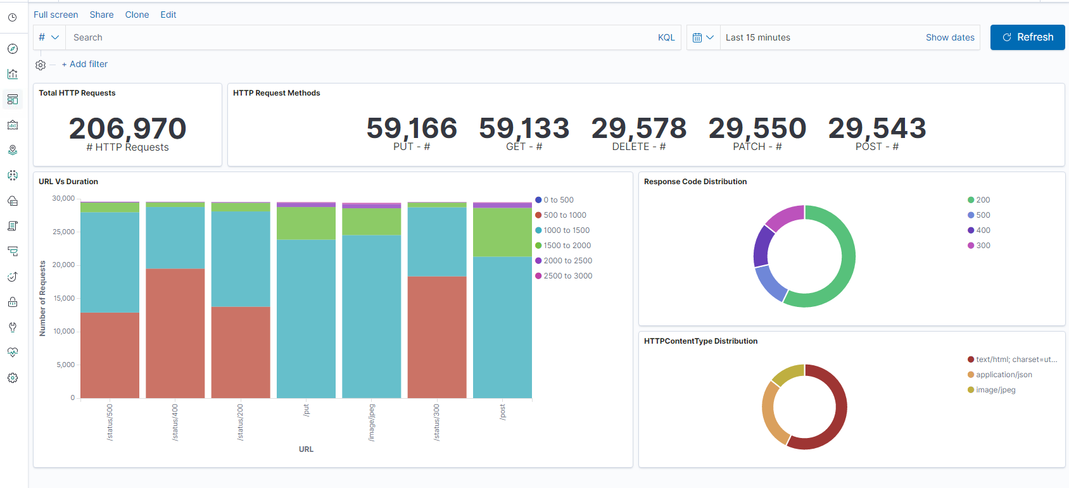Click the Show dates link
Image resolution: width=1069 pixels, height=488 pixels.
pos(950,37)
